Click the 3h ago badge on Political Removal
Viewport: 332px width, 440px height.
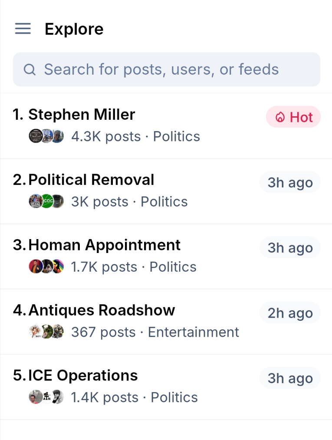(x=290, y=183)
